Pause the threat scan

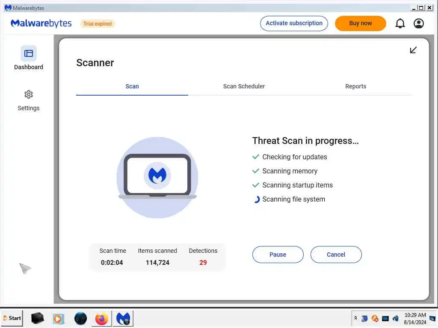point(278,255)
